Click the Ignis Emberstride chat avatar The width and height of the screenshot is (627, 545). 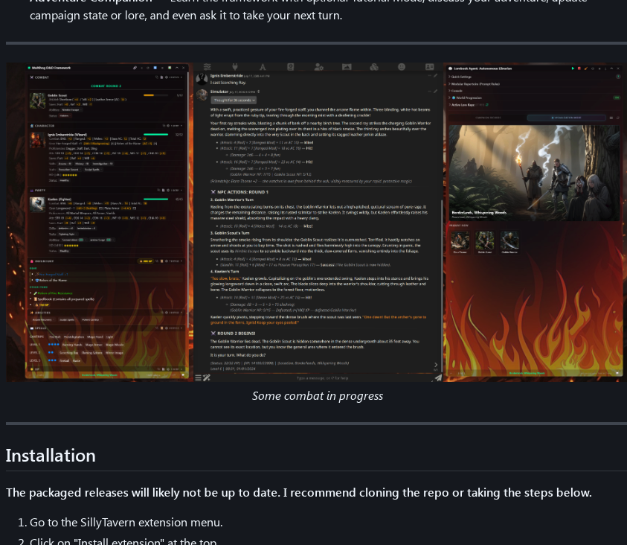click(x=202, y=78)
